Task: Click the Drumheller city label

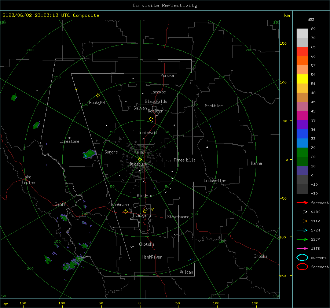Action: (x=215, y=181)
